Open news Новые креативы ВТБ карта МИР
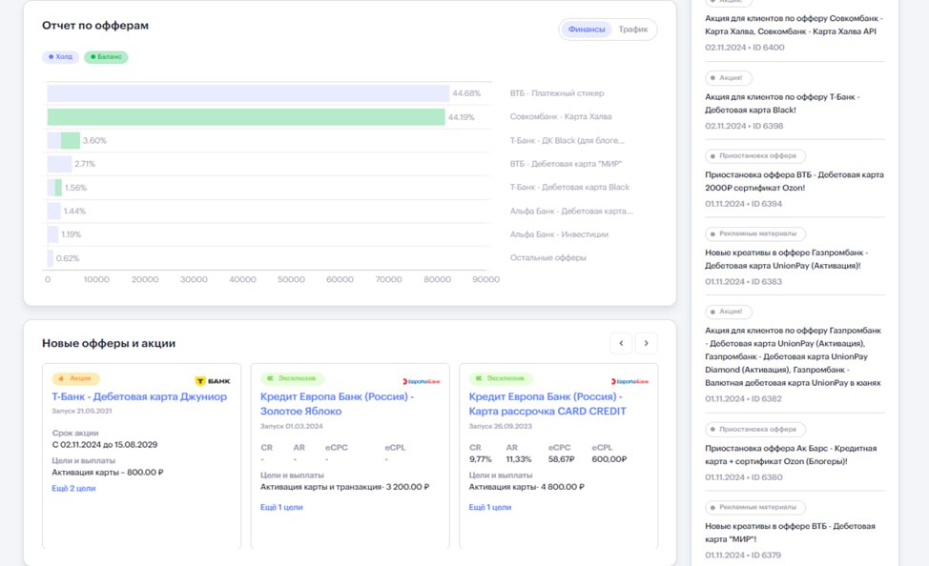Viewport: 929px width, 566px height. coord(790,533)
